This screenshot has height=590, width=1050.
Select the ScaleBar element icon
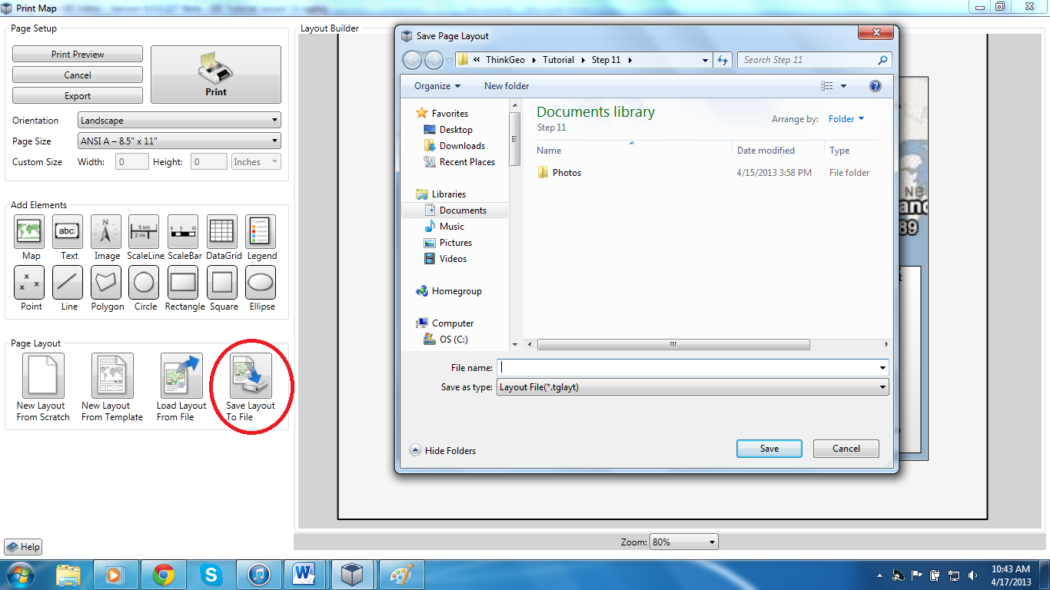(183, 232)
